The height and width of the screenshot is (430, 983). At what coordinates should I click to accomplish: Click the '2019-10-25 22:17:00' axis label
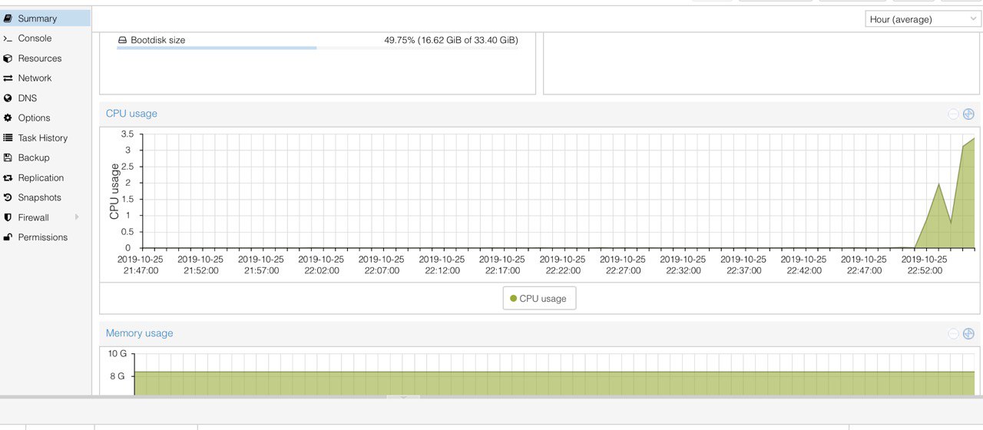tap(502, 265)
